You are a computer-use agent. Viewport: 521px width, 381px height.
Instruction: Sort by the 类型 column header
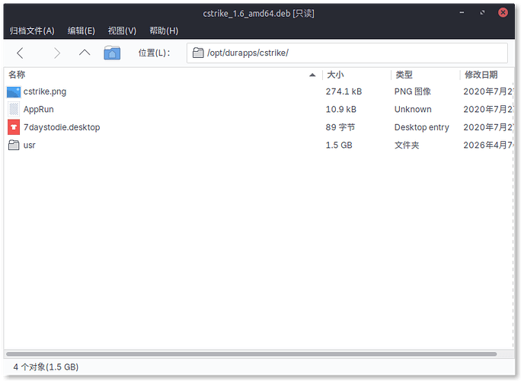(x=425, y=75)
